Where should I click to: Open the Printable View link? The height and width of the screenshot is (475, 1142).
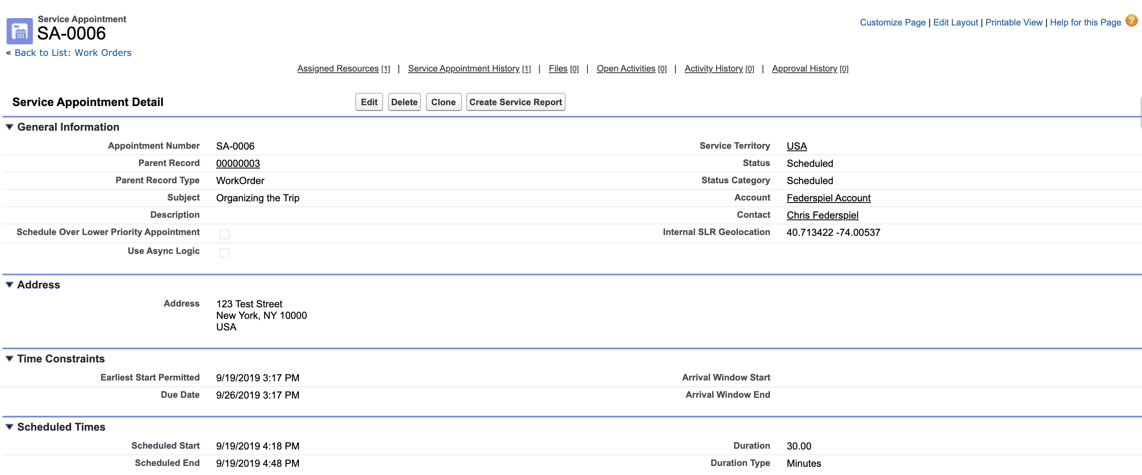[x=1013, y=23]
